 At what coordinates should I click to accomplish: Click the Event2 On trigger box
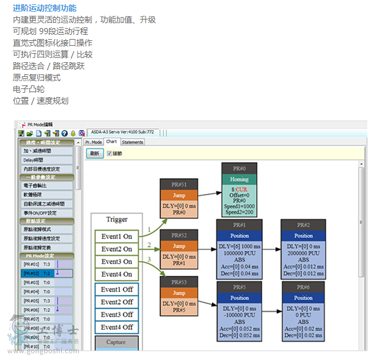tap(117, 249)
